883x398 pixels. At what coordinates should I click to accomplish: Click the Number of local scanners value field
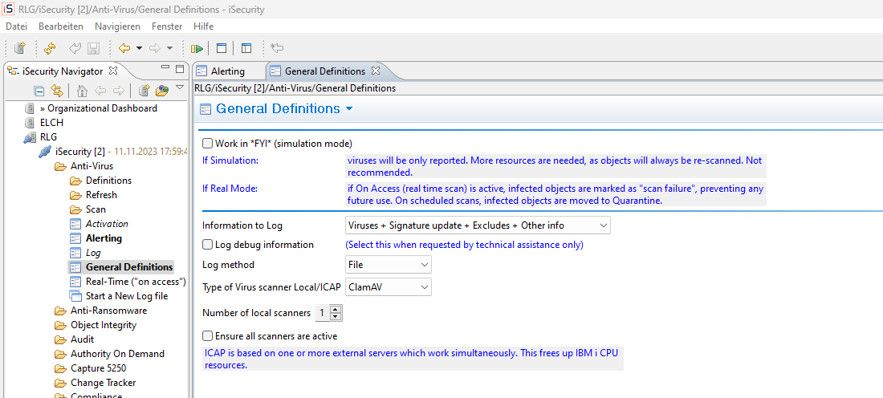pyautogui.click(x=323, y=313)
